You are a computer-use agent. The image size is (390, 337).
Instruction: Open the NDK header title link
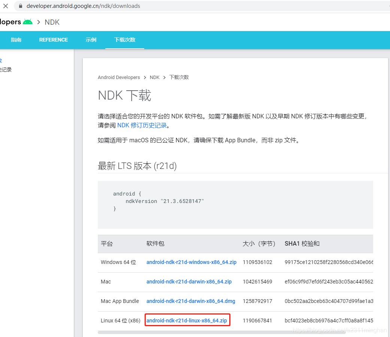click(52, 22)
